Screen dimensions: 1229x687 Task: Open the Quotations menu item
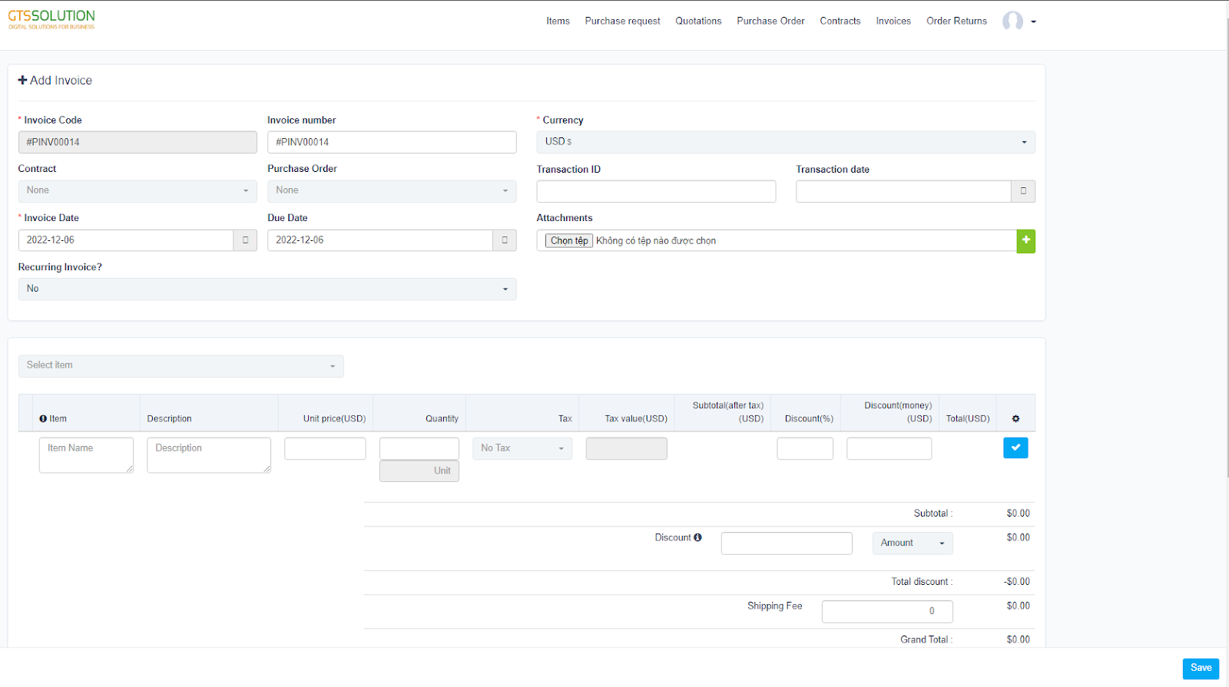click(x=698, y=21)
